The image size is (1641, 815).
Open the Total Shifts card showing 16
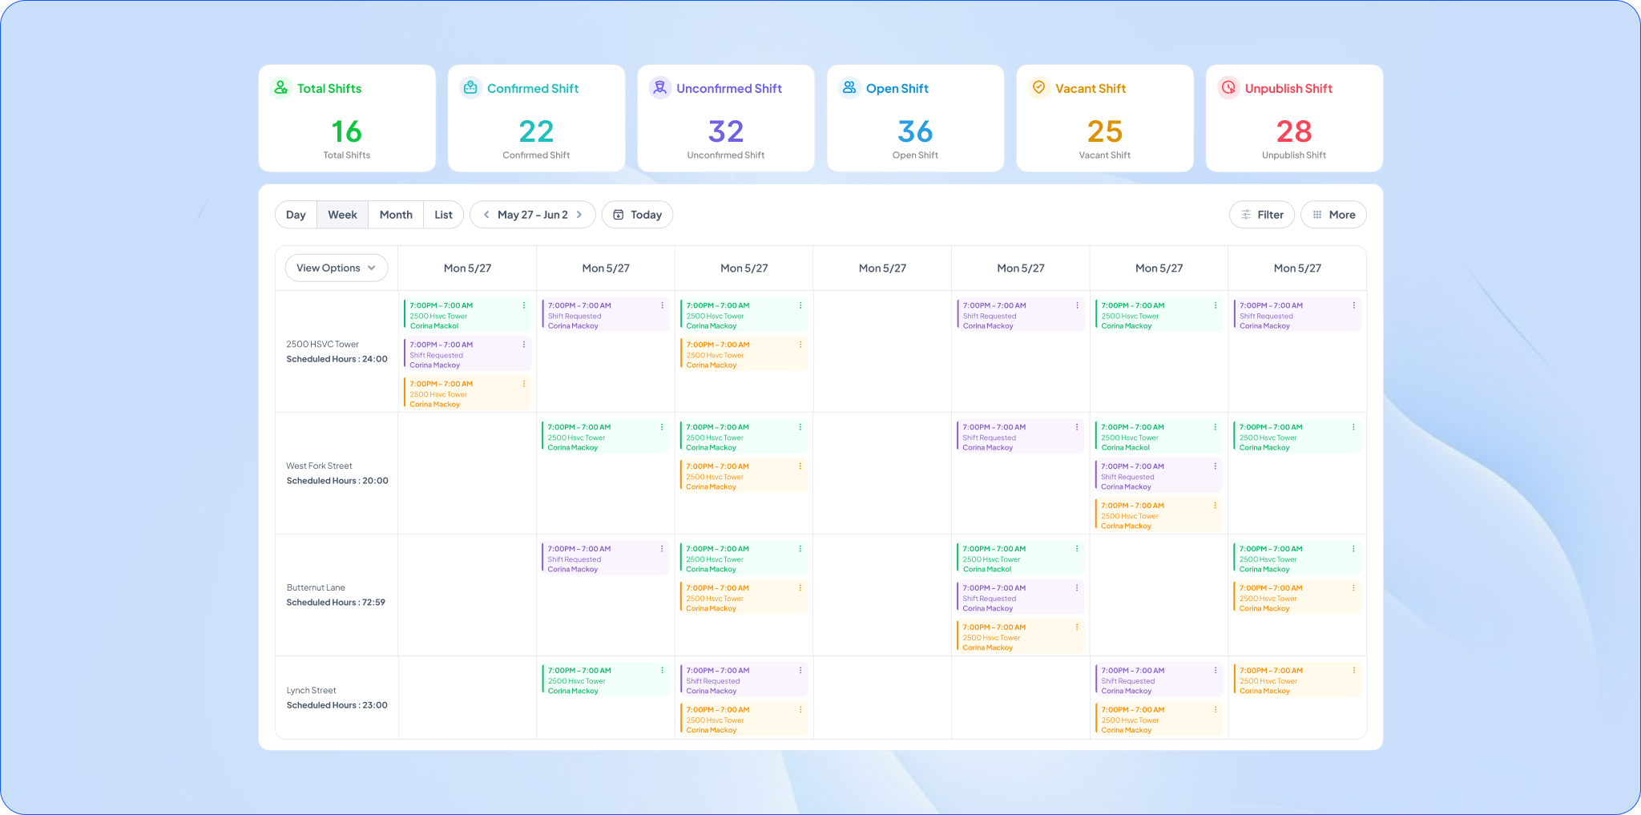click(x=347, y=119)
